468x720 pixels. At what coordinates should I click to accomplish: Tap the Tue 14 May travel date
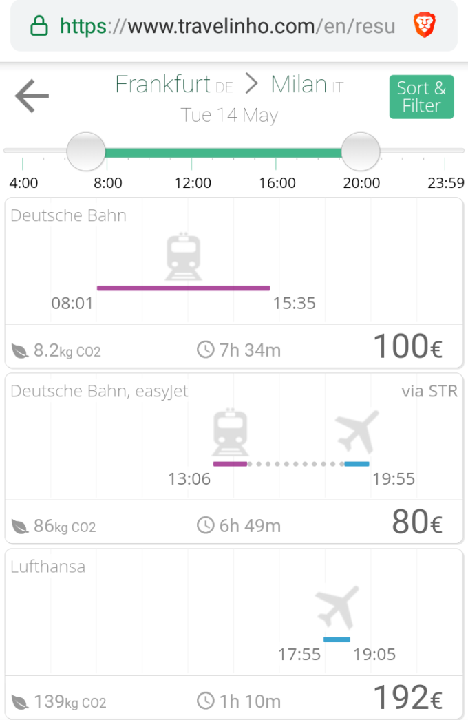pyautogui.click(x=229, y=115)
